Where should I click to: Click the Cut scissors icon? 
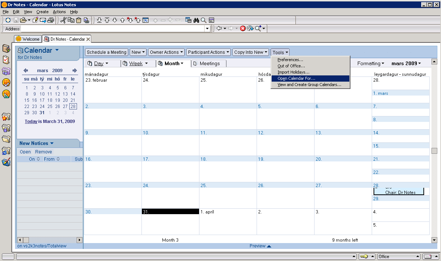coord(63,20)
